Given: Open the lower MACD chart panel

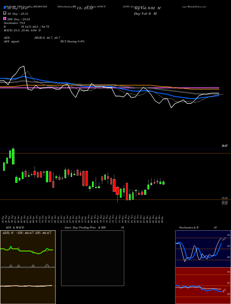Looking at the screenshot, I should tap(28, 286).
